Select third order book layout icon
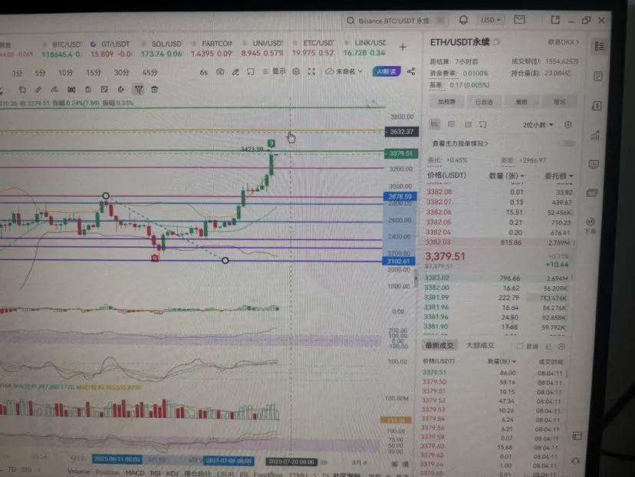 click(468, 124)
